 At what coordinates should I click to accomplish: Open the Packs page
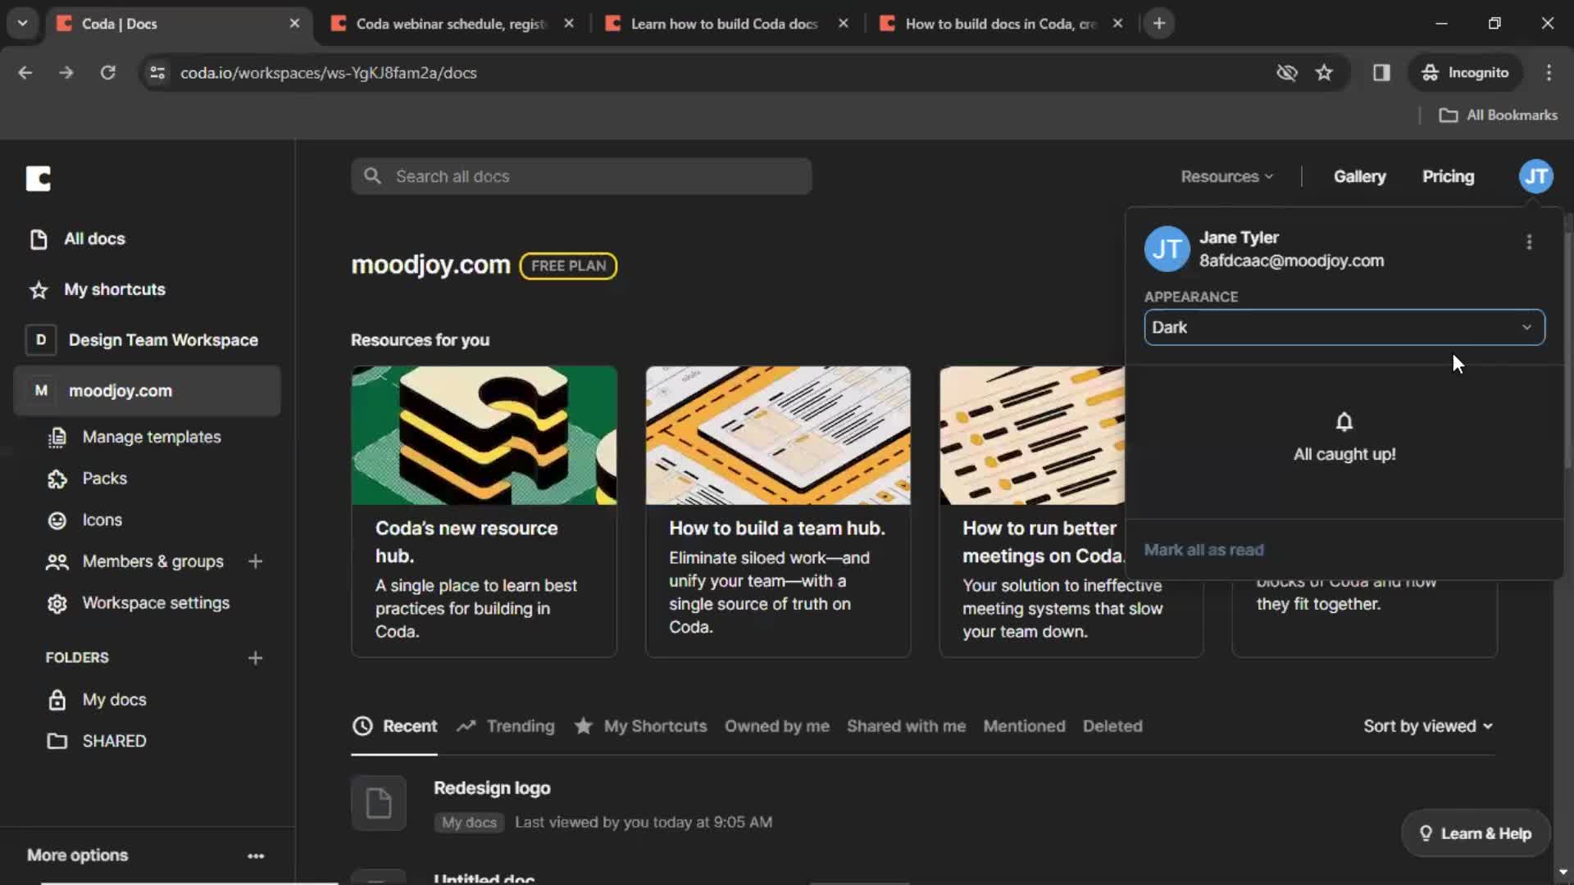[x=104, y=479]
